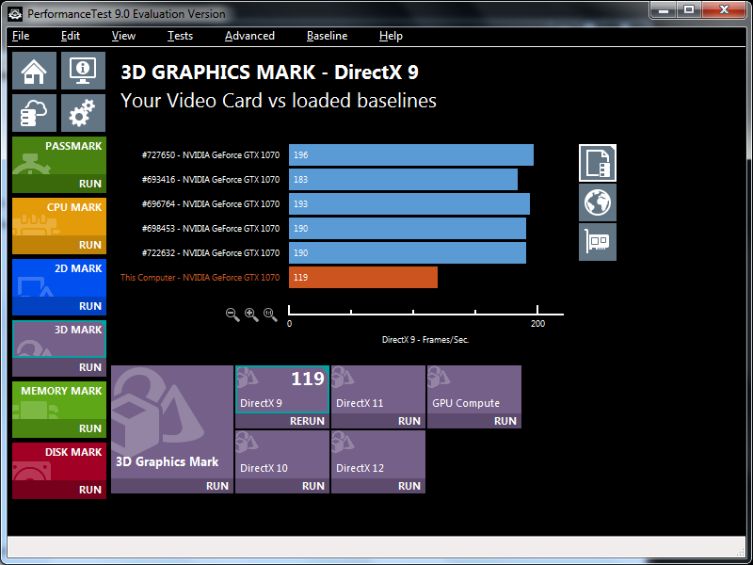
Task: Reset chart zoom with 1:1 magnifier
Action: [270, 315]
